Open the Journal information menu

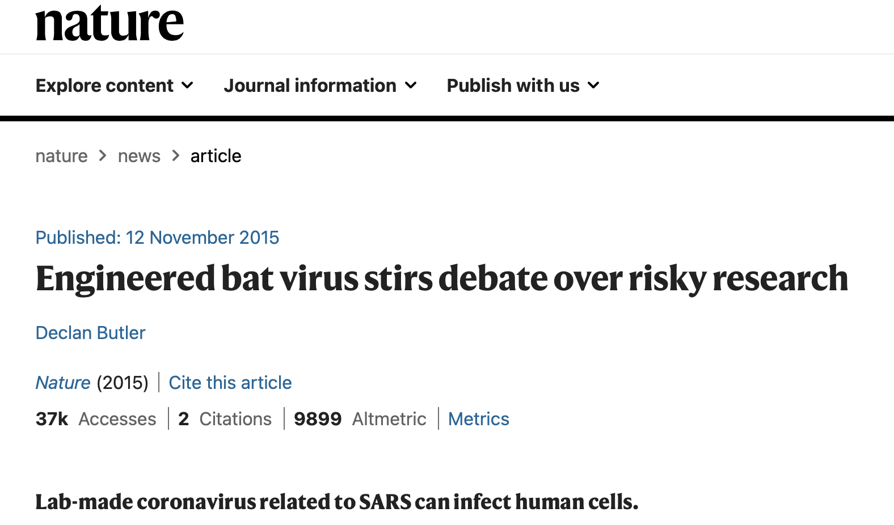(321, 86)
